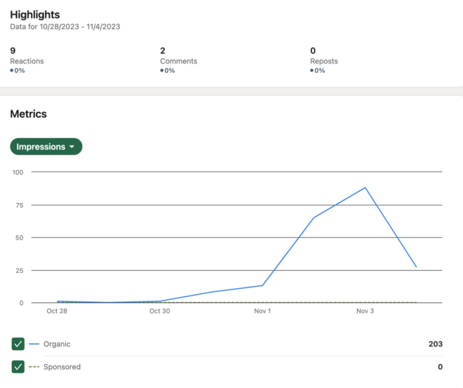Click the Nov 1 axis label
463x388 pixels.
click(x=263, y=311)
